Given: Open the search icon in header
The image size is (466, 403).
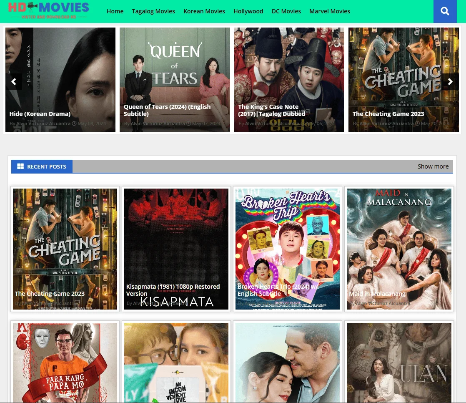Looking at the screenshot, I should pyautogui.click(x=445, y=11).
